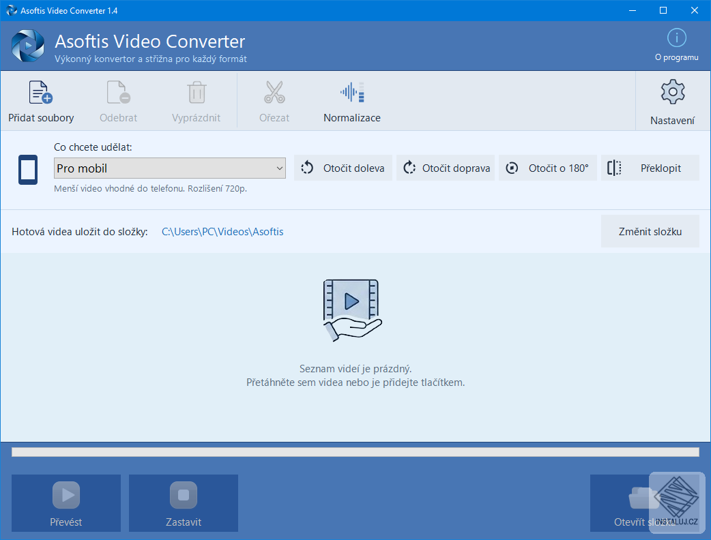Open the empty-list film strip drop icon
This screenshot has width=711, height=540.
352,310
